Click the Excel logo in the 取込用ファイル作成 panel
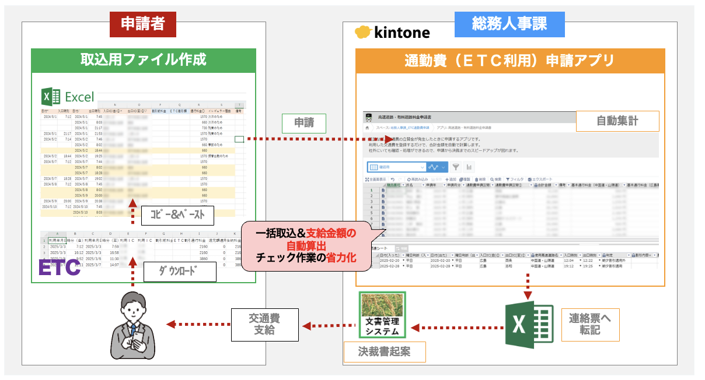 (51, 97)
